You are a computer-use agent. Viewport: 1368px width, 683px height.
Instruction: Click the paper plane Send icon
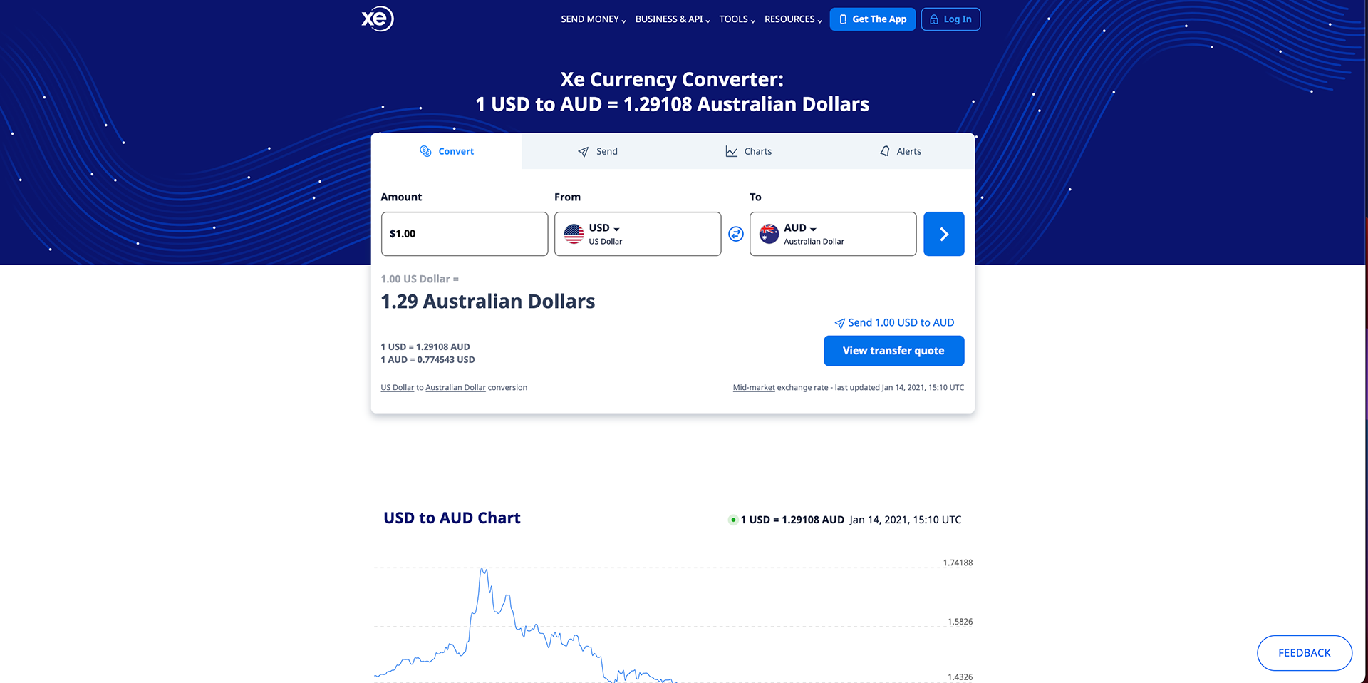[583, 152]
